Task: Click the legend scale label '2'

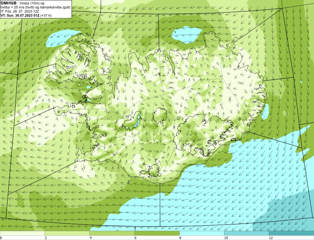Action: click(x=46, y=238)
